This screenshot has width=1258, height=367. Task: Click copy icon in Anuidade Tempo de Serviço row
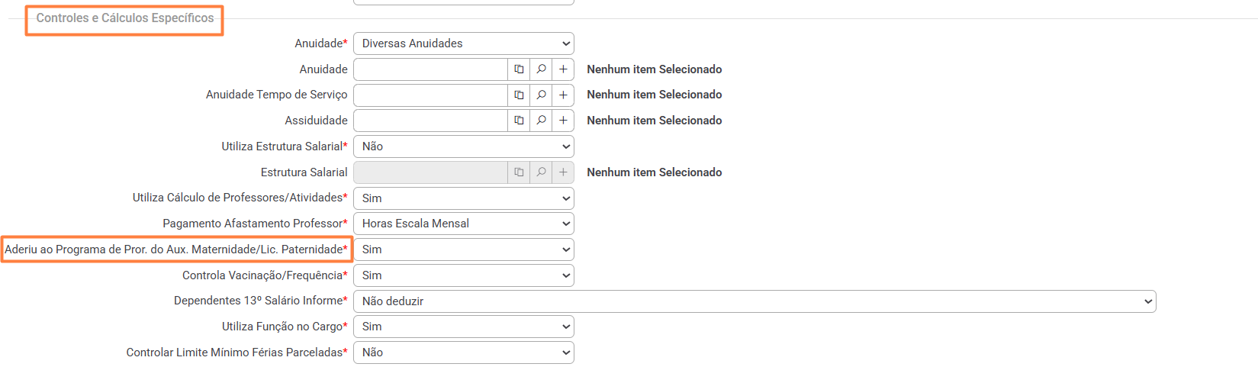pos(519,95)
